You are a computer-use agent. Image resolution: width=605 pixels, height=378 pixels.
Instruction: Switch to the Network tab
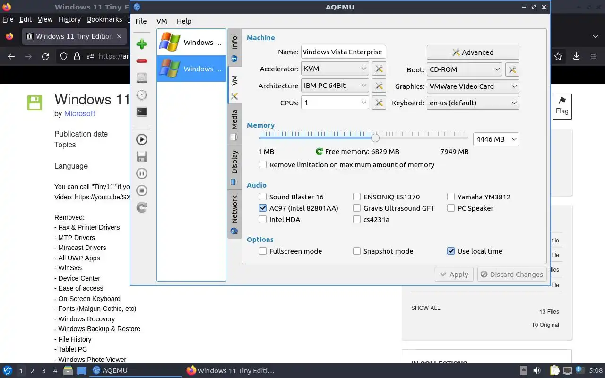tap(234, 214)
